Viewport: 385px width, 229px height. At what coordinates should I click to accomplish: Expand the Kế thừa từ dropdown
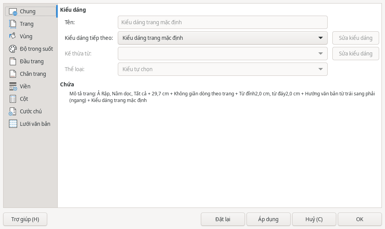[222, 54]
